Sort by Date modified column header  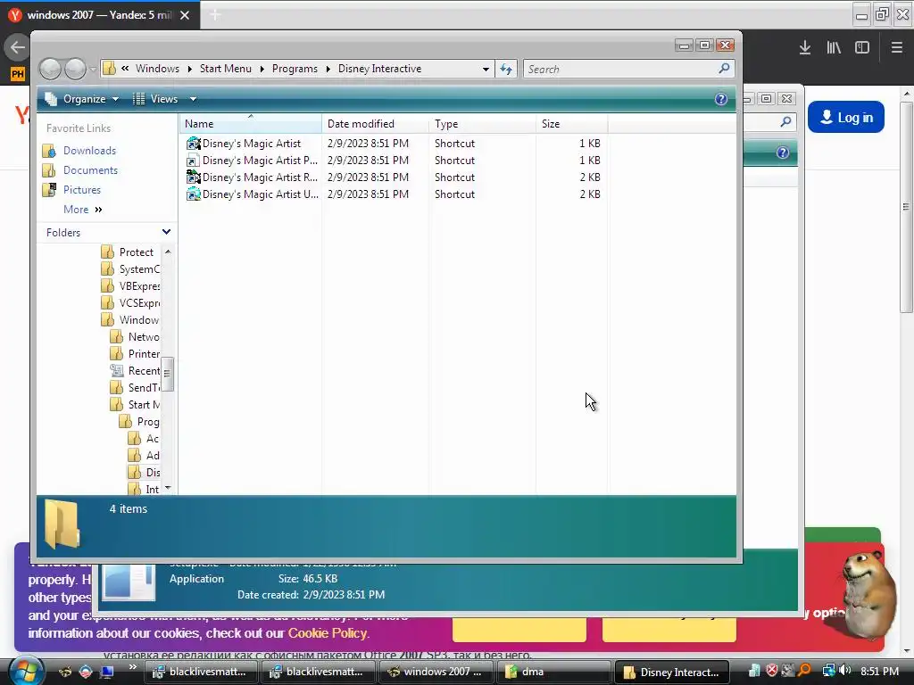coord(375,123)
